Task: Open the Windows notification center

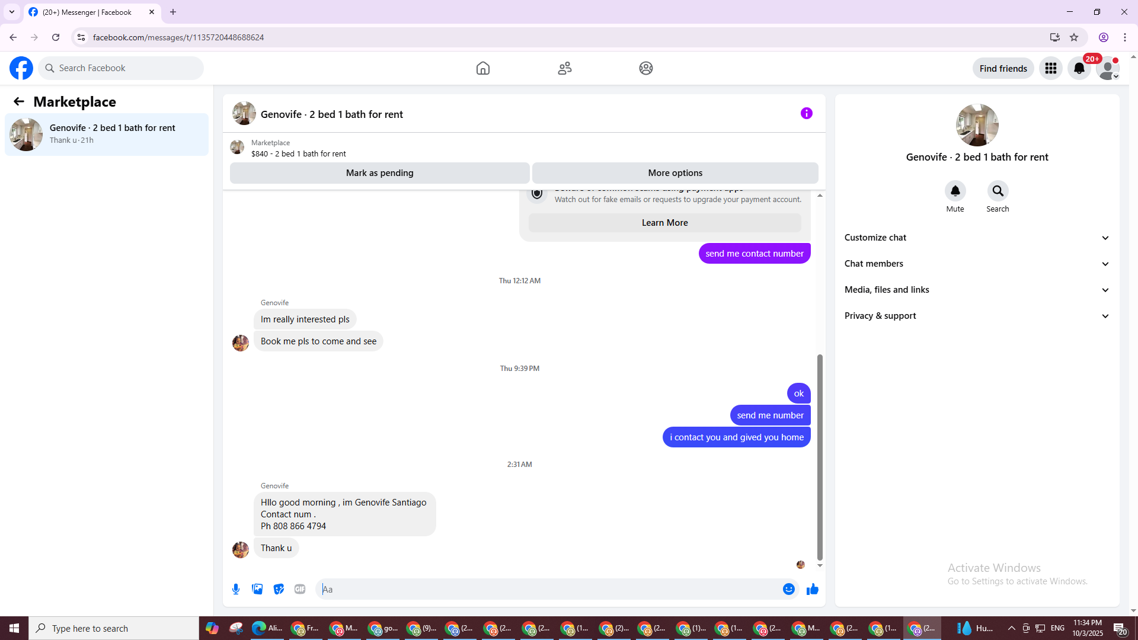Action: (x=1120, y=628)
